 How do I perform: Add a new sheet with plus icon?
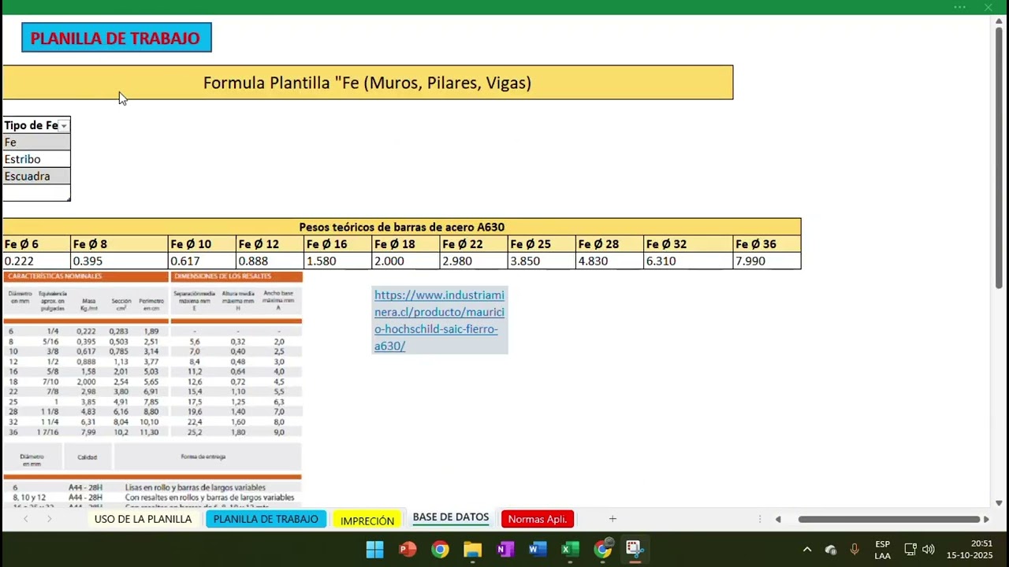click(612, 519)
